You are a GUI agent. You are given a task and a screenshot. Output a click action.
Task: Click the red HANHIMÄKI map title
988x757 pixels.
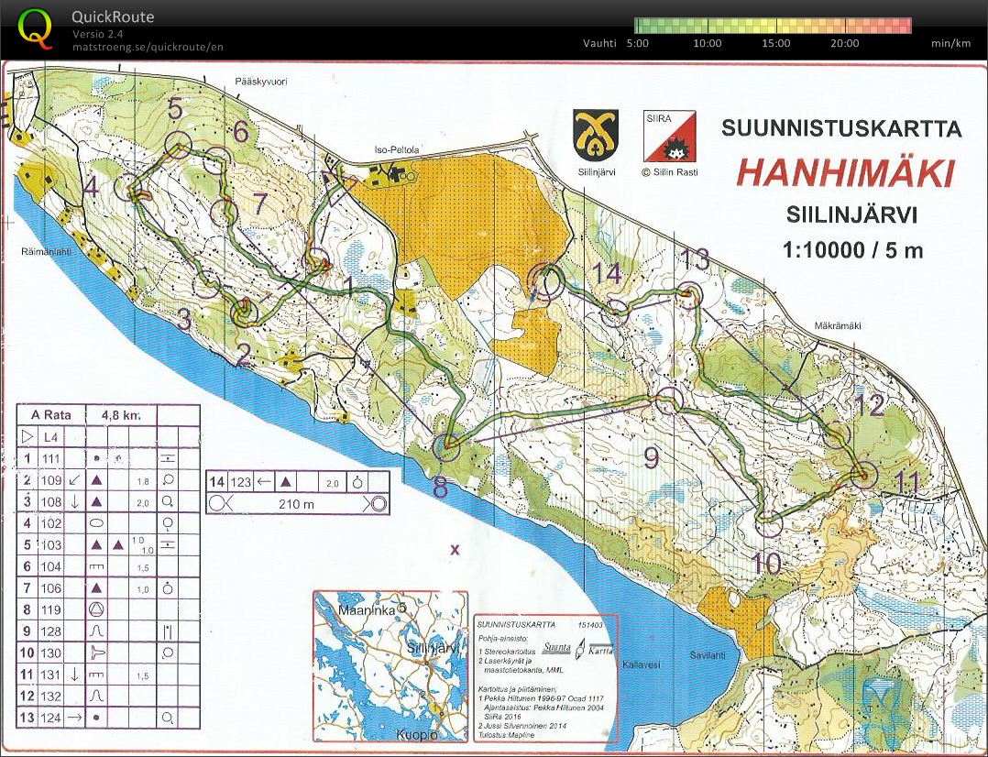coord(846,172)
